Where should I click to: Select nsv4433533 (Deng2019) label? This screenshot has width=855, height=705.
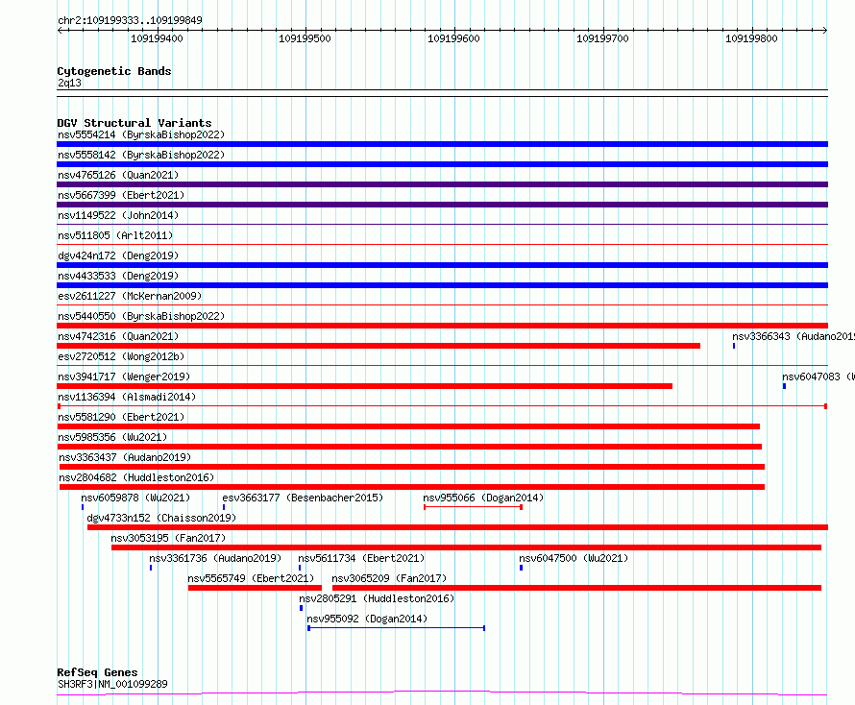pos(118,276)
